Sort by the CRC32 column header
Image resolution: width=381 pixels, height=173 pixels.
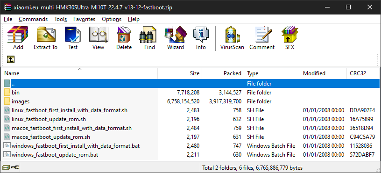(x=363, y=73)
